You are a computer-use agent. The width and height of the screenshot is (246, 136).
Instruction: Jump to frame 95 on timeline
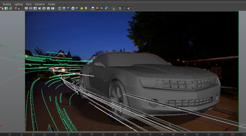point(209,135)
